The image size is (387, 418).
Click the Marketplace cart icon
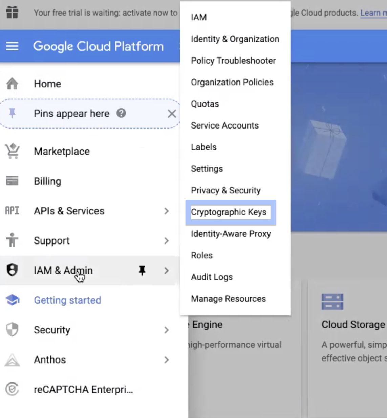click(x=12, y=151)
